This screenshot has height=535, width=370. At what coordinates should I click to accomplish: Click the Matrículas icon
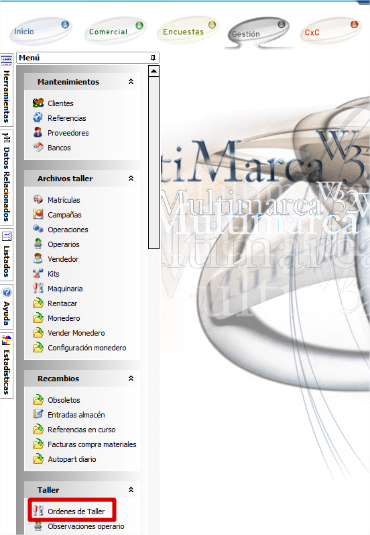(38, 199)
